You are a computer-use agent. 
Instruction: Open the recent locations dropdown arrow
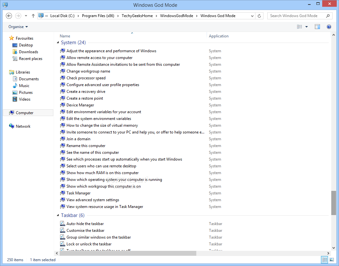click(x=26, y=16)
